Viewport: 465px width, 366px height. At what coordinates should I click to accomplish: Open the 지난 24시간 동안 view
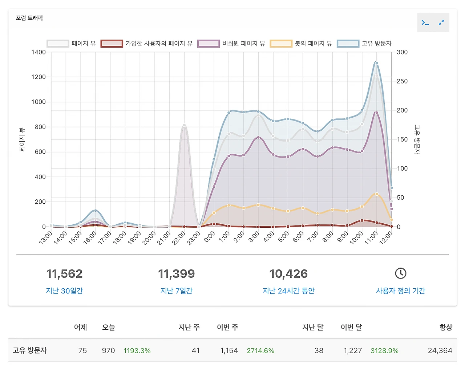pos(289,290)
